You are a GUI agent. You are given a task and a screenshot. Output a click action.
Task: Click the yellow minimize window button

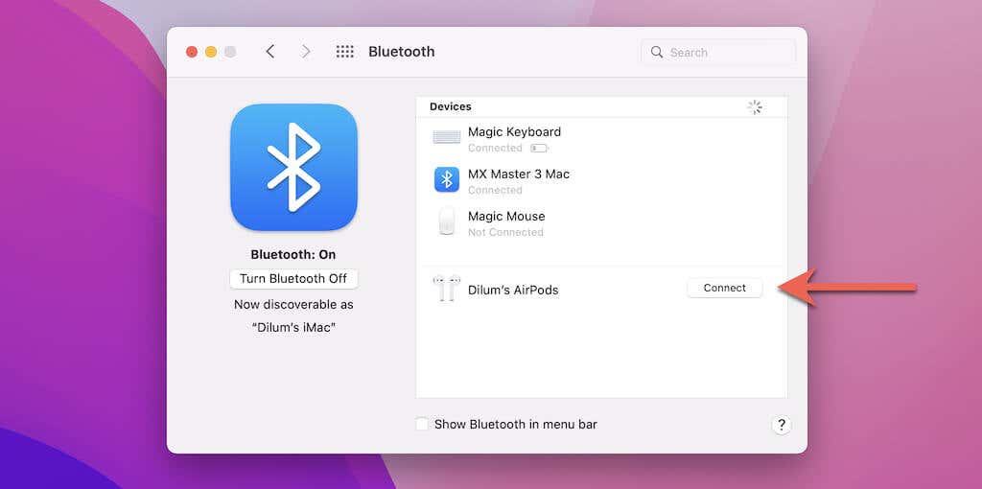point(211,52)
